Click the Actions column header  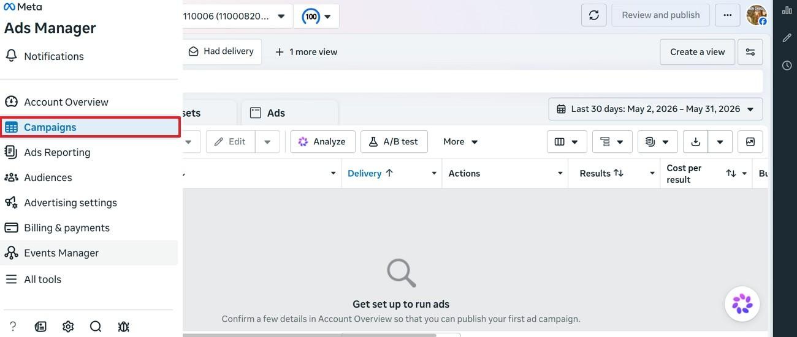pyautogui.click(x=464, y=173)
